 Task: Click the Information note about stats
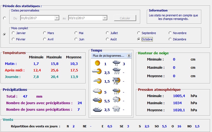(x=173, y=17)
